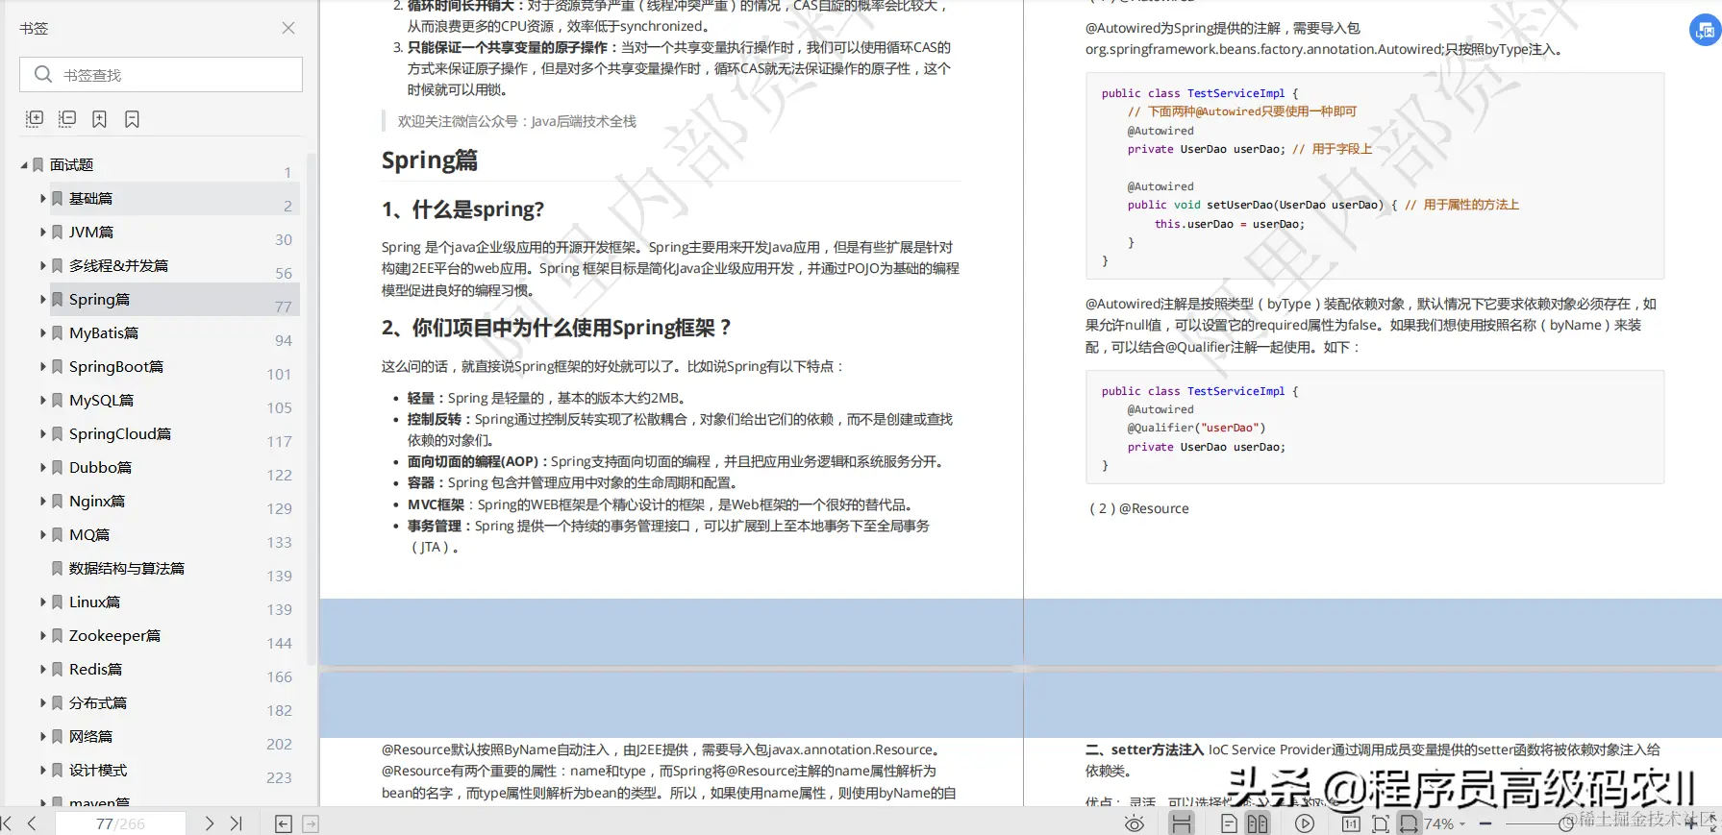
Task: Close the 书签 bookmarks panel
Action: pyautogui.click(x=288, y=29)
